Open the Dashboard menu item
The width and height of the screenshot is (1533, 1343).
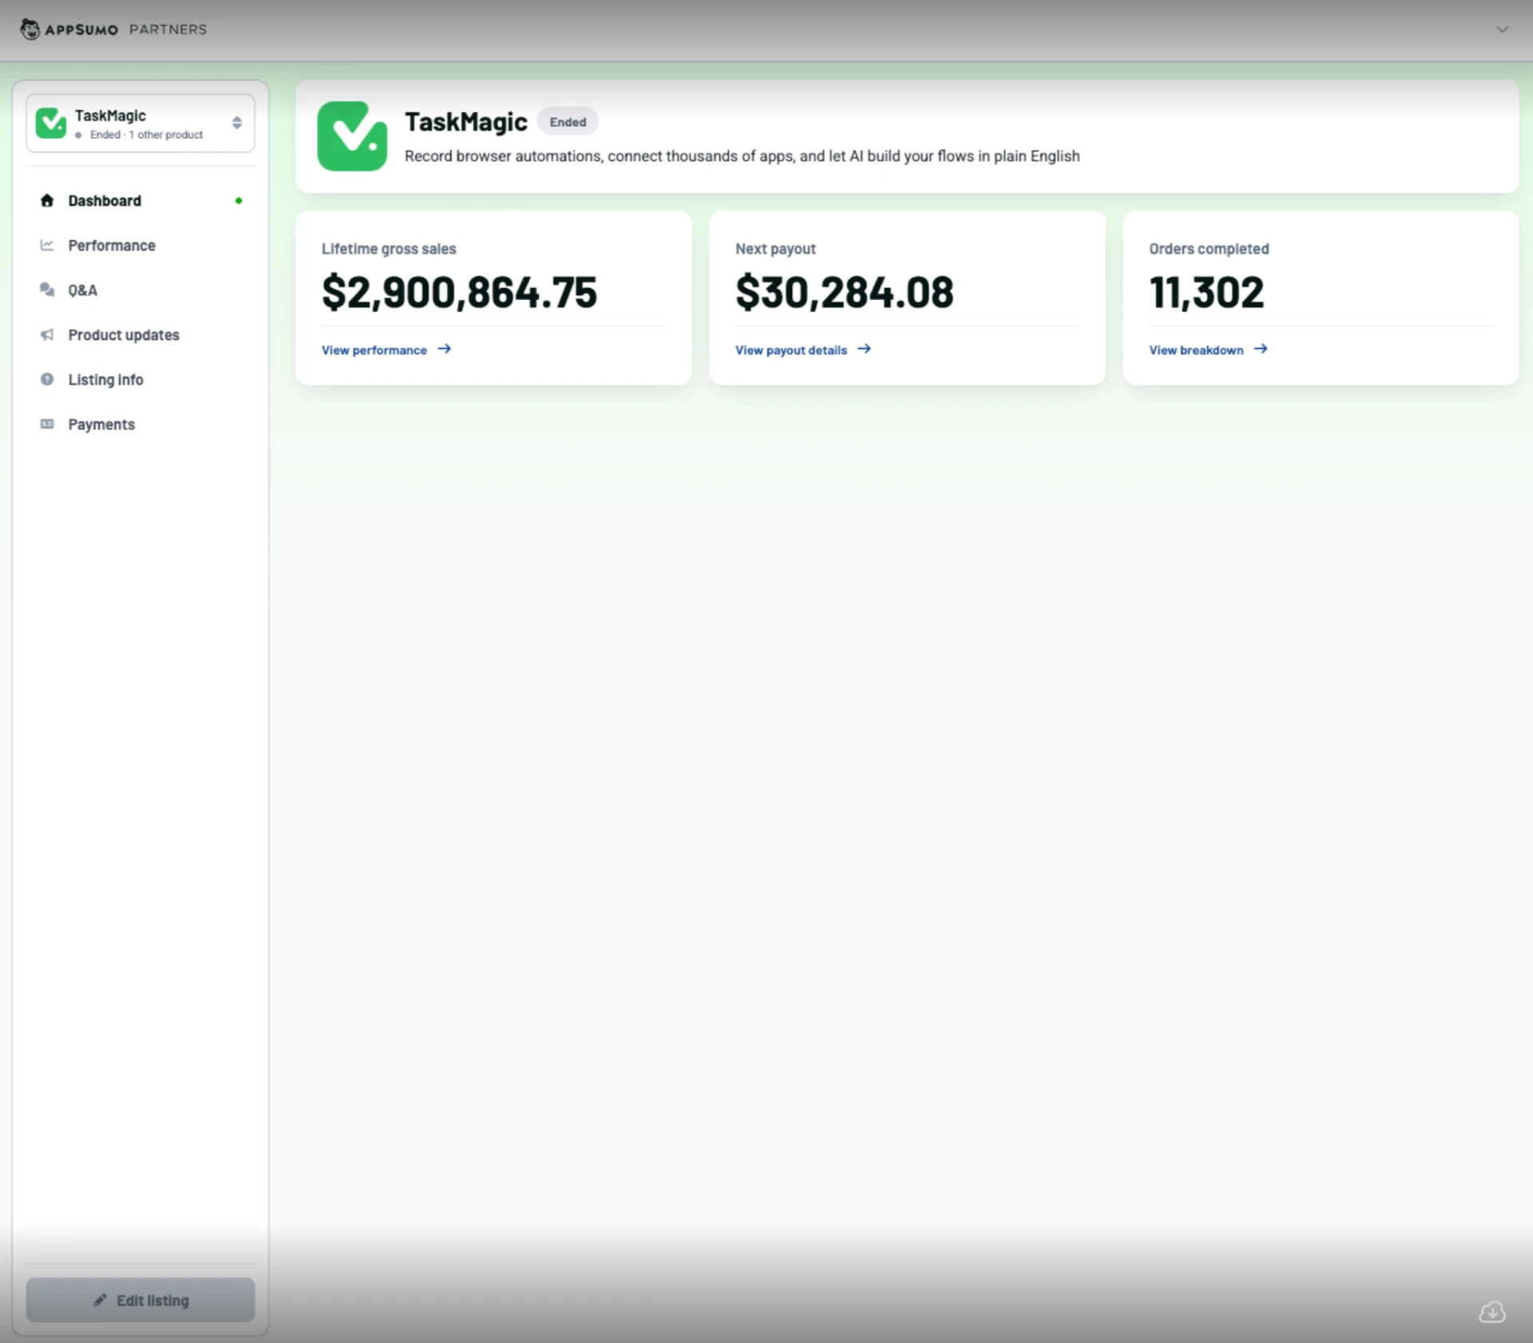pos(141,200)
